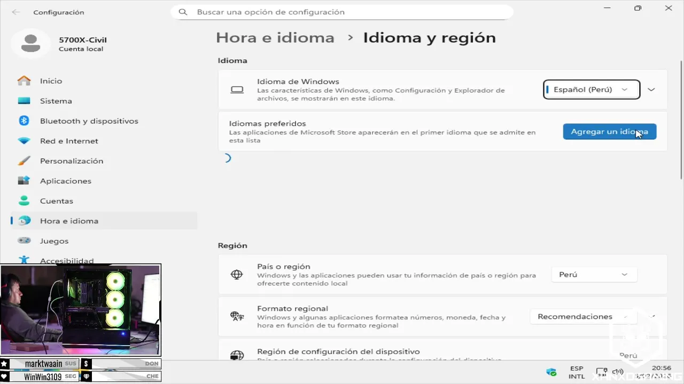This screenshot has width=684, height=384.
Task: Click the Aplicaciones icon in the sidebar
Action: 24,181
